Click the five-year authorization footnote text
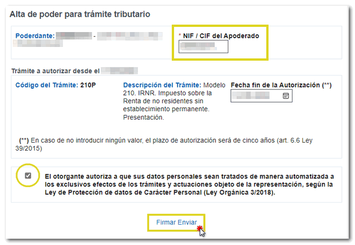This screenshot has height=245, width=355. 172,144
